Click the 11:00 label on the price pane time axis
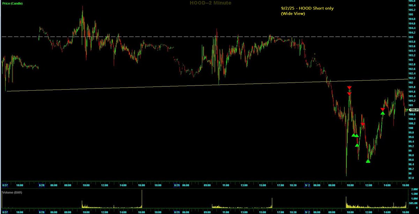419x214 pixels. [x=226, y=186]
